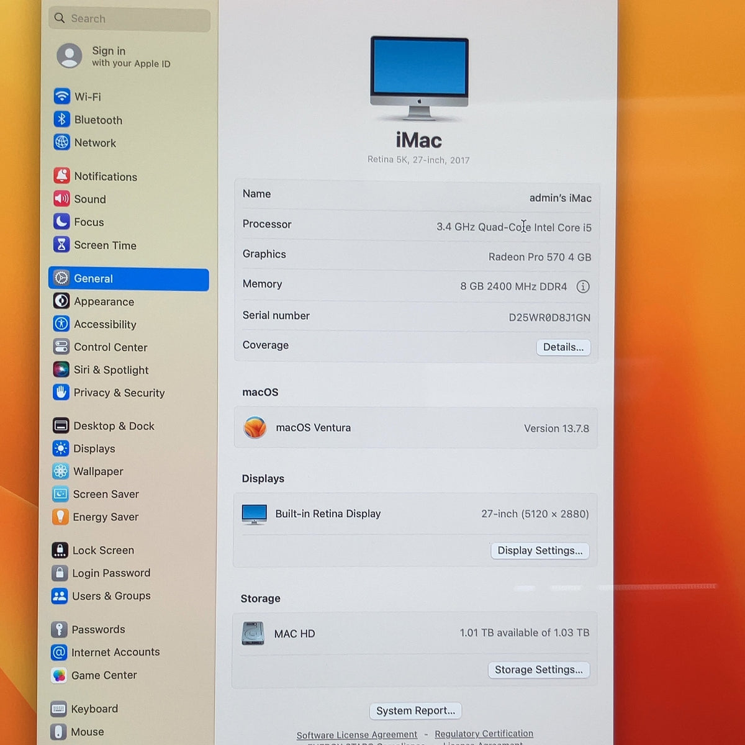Open Wi-Fi settings icon
The height and width of the screenshot is (745, 745).
[x=61, y=96]
